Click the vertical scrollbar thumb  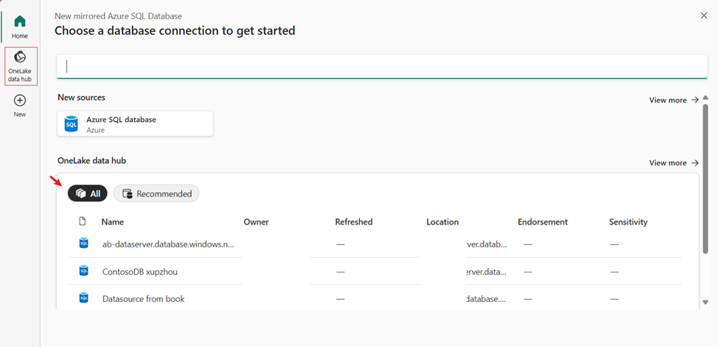click(x=705, y=178)
